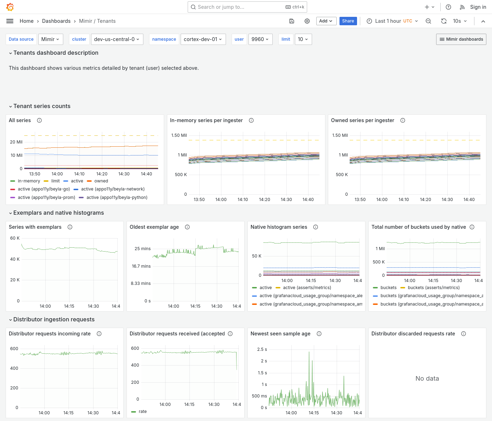
Task: Open the dashboard settings gear icon
Action: 307,21
